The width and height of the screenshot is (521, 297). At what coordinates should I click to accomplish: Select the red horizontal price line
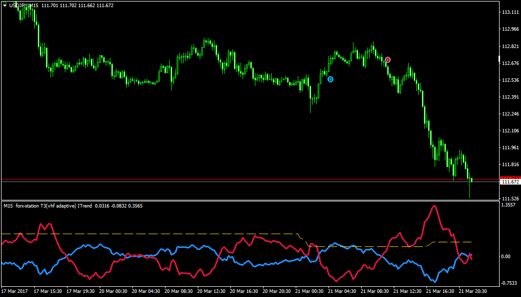[250, 179]
